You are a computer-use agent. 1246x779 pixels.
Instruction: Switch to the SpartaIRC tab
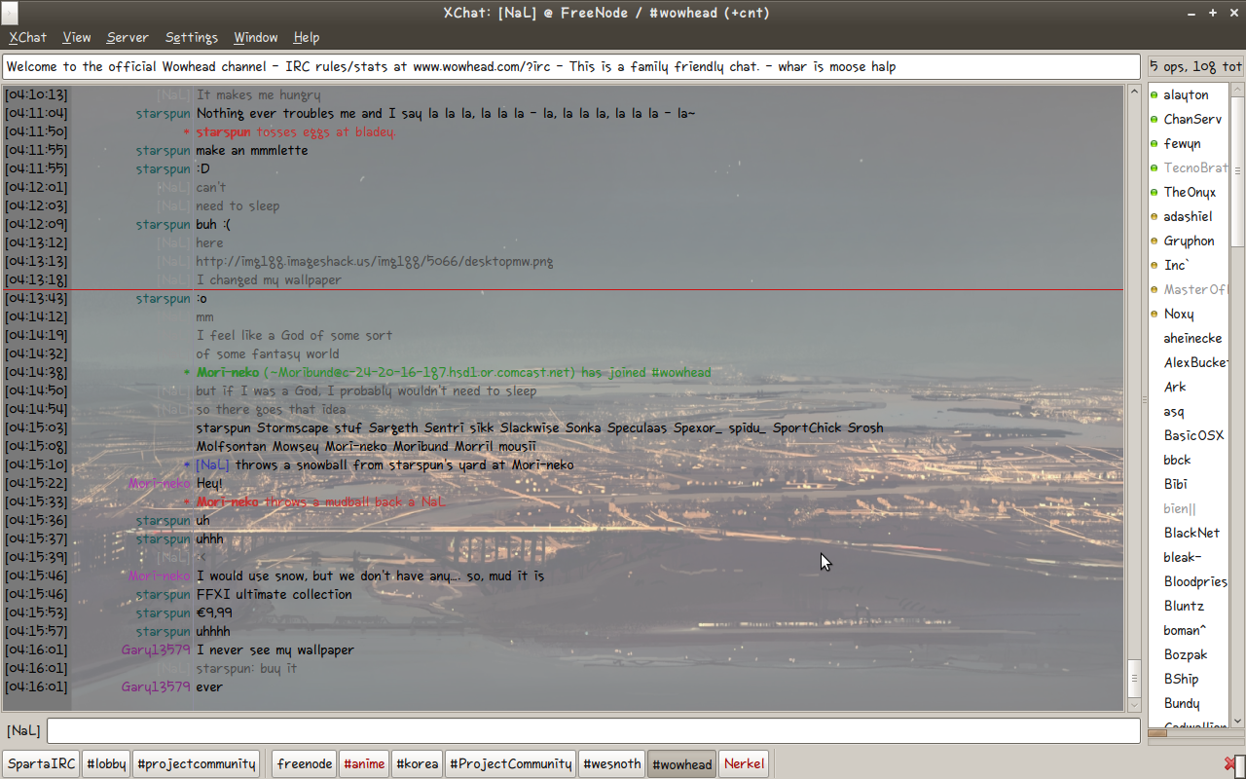coord(42,763)
